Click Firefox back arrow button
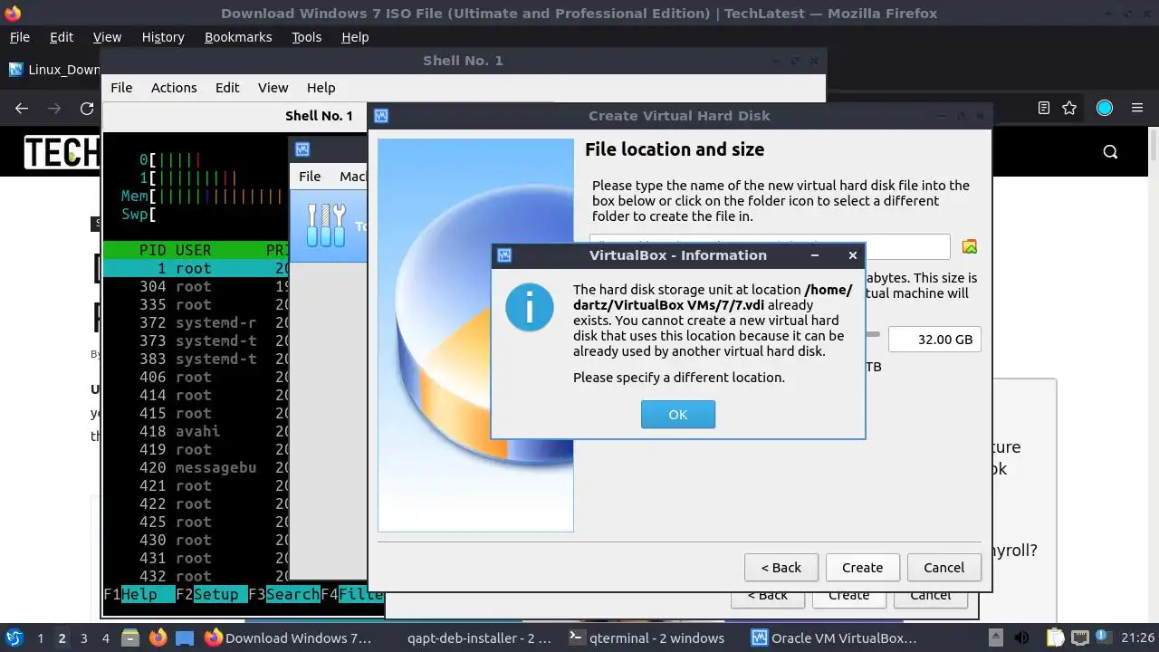Viewport: 1159px width, 652px height. pyautogui.click(x=22, y=109)
